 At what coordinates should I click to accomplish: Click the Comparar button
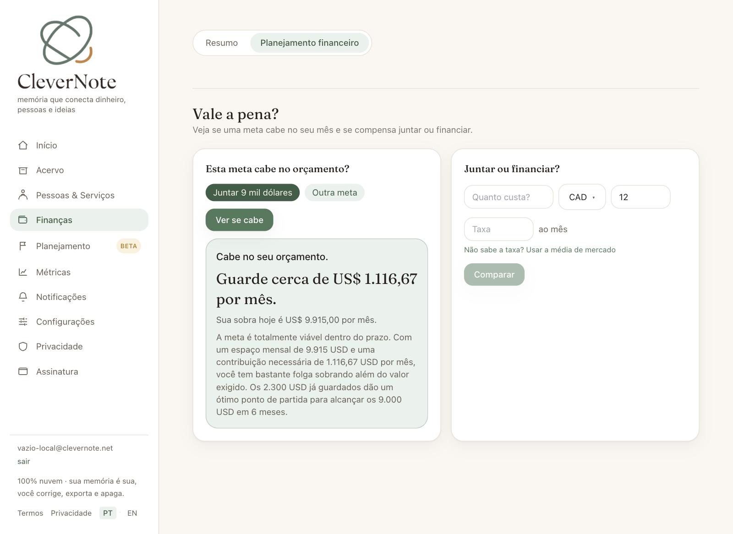tap(494, 274)
